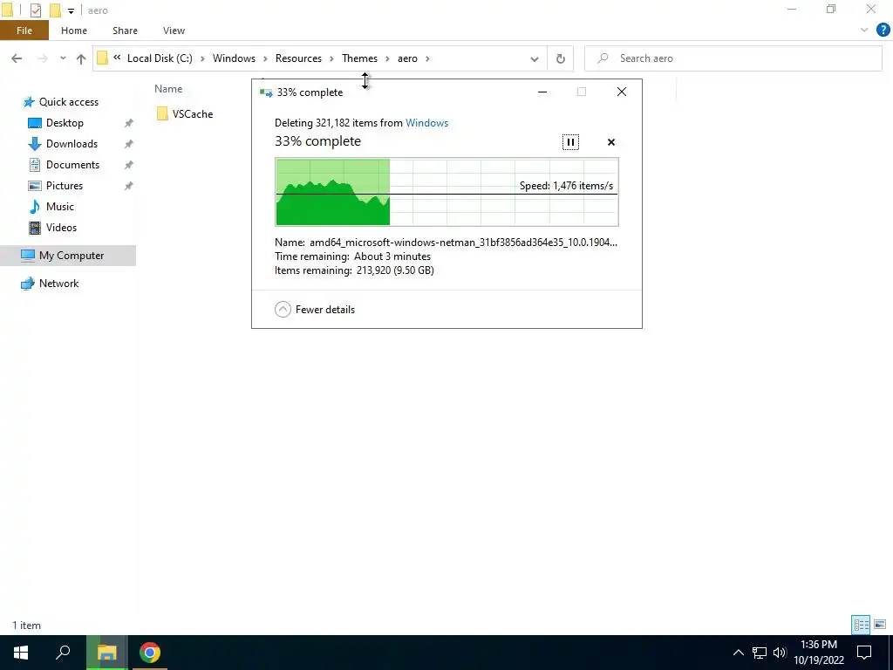This screenshot has width=893, height=670.
Task: Open the Windows Start menu
Action: coord(21,653)
